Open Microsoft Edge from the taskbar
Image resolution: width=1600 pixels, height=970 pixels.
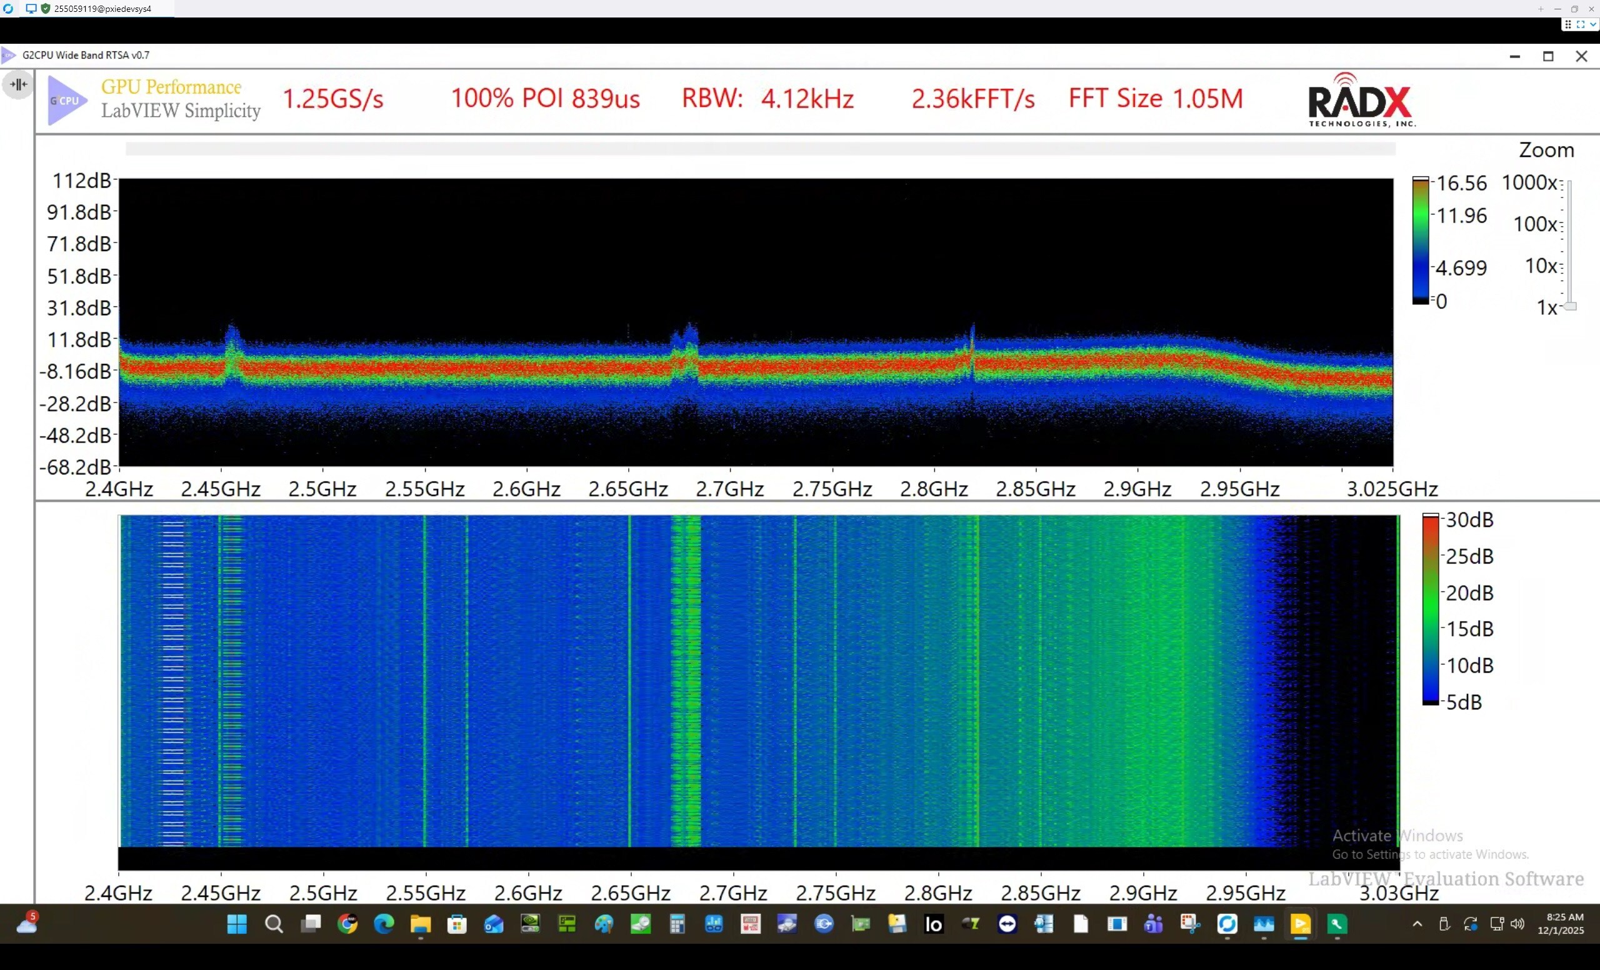coord(384,924)
